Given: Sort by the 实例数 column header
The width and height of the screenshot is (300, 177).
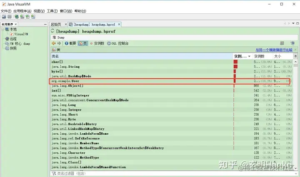Looking at the screenshot, I should click(262, 56).
